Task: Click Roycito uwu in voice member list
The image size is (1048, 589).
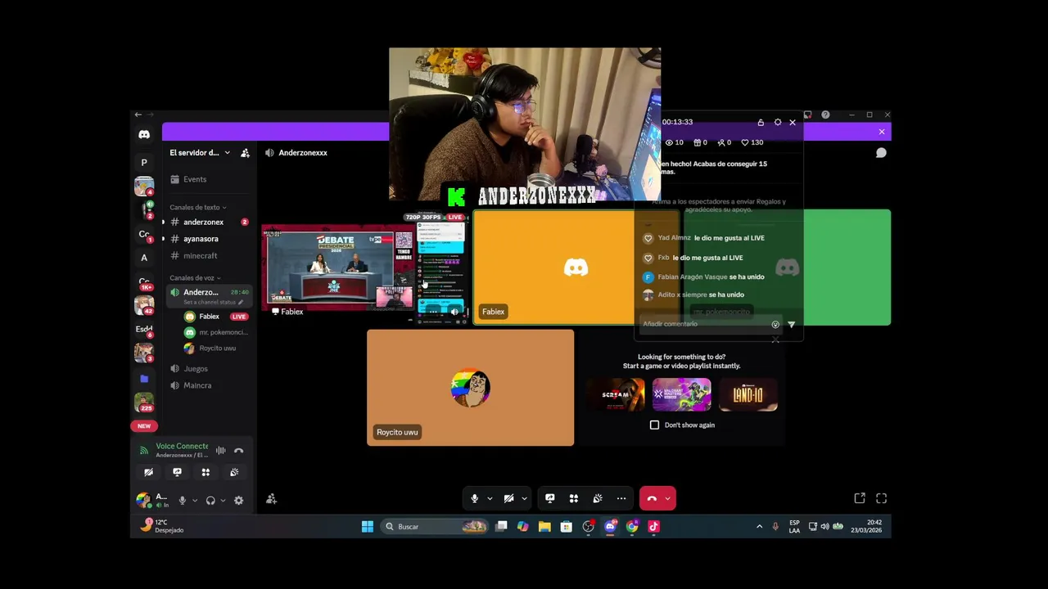Action: point(216,348)
